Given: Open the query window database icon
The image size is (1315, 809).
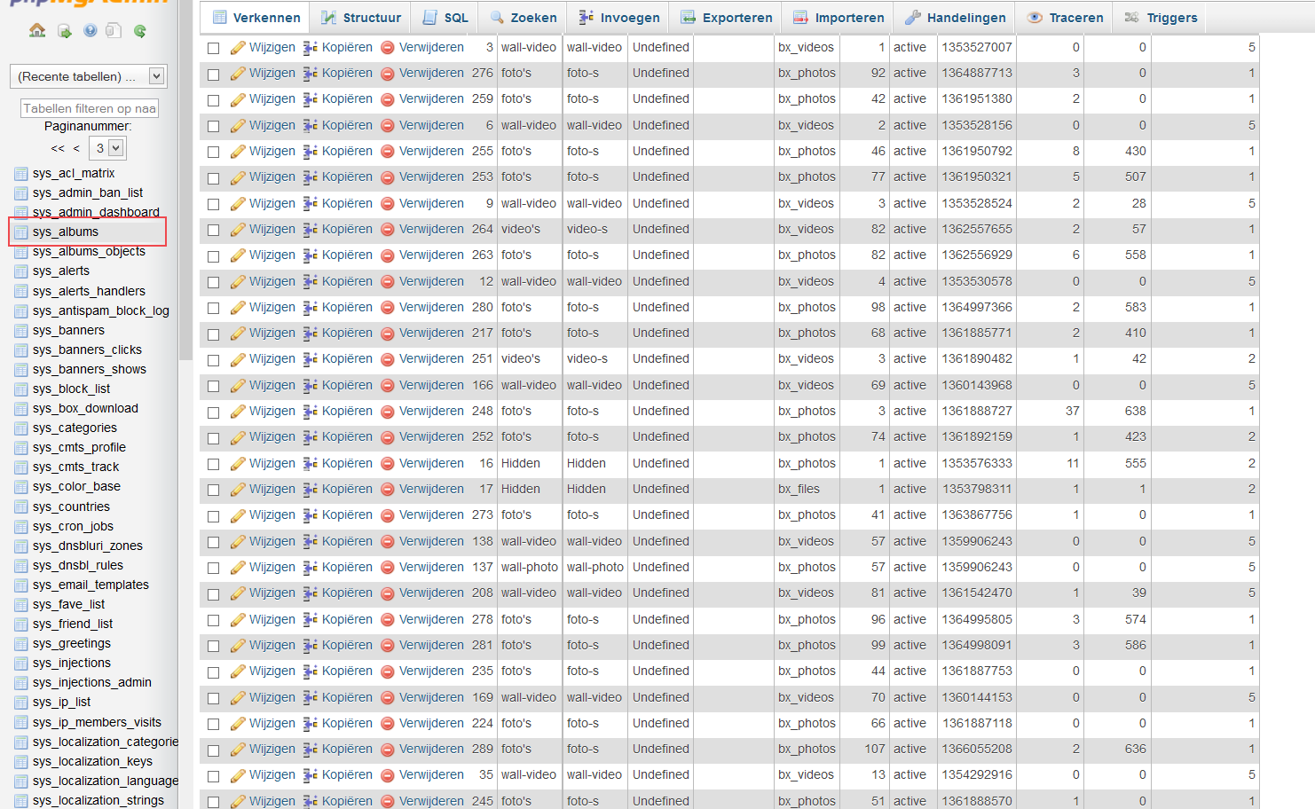Looking at the screenshot, I should click(64, 31).
